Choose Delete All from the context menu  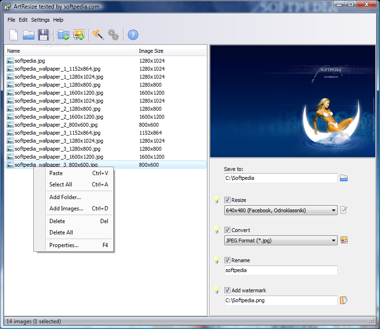point(79,233)
